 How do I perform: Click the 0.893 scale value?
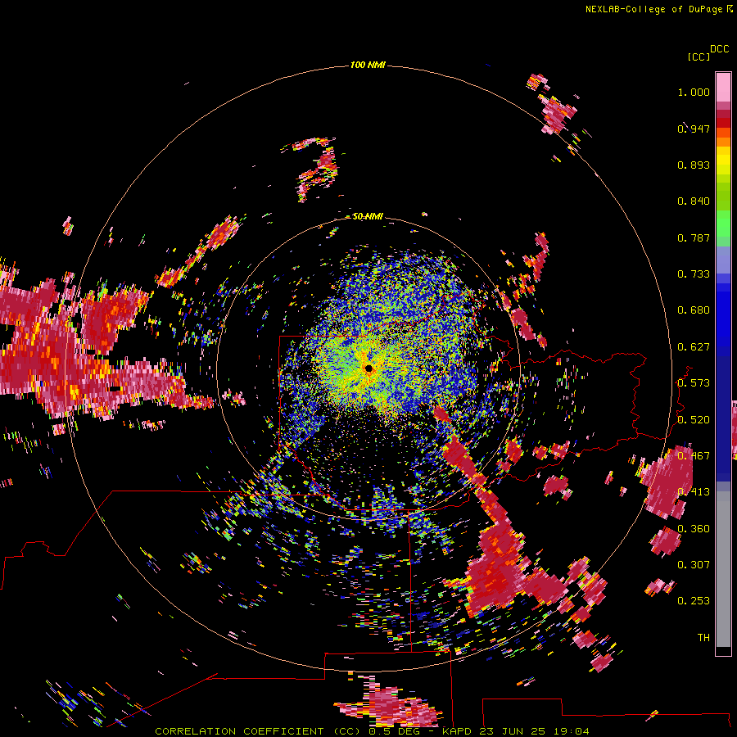694,165
